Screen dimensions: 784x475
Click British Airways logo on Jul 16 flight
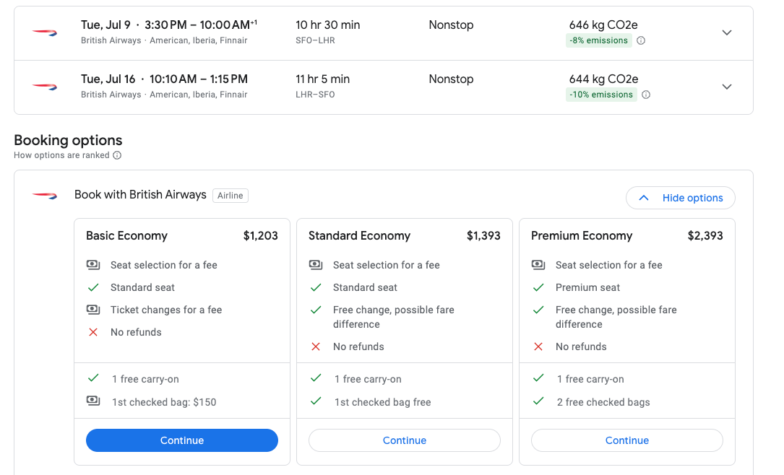(x=45, y=87)
